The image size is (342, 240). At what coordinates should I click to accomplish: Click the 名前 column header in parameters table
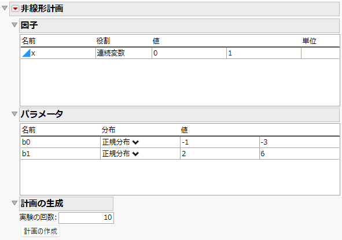[28, 130]
